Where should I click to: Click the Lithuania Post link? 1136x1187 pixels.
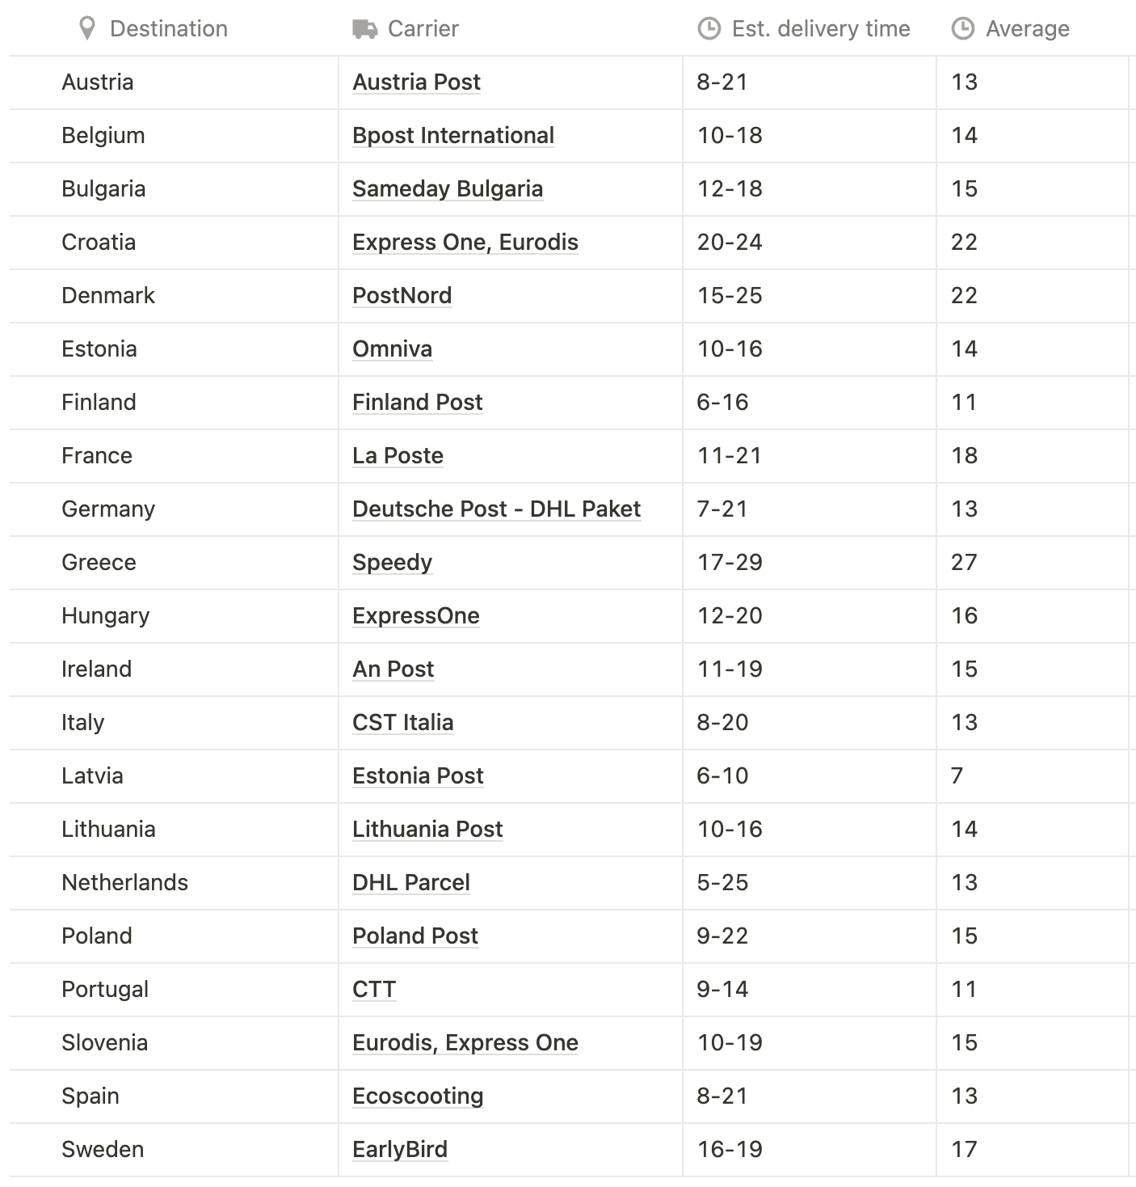coord(427,830)
